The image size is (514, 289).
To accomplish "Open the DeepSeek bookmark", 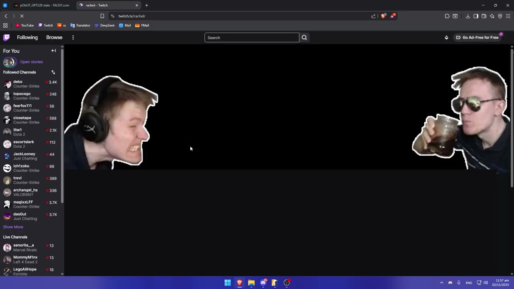I will coord(104,25).
